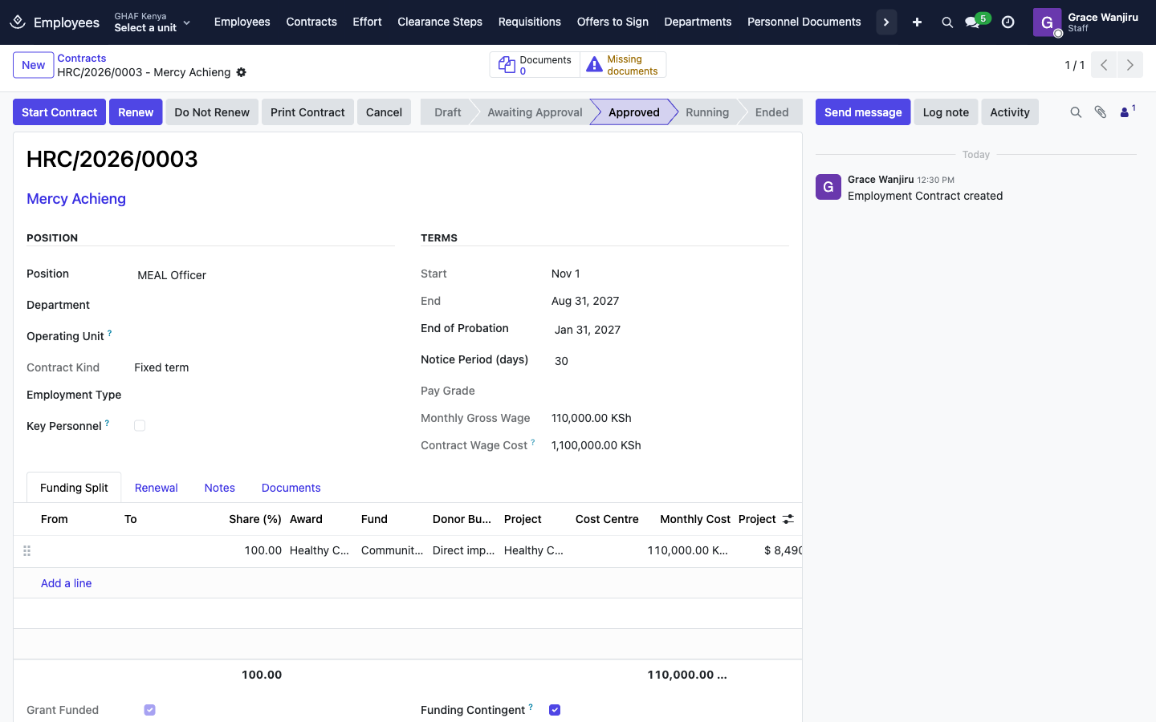This screenshot has height=722, width=1156.
Task: Click Print Contract button
Action: (x=307, y=112)
